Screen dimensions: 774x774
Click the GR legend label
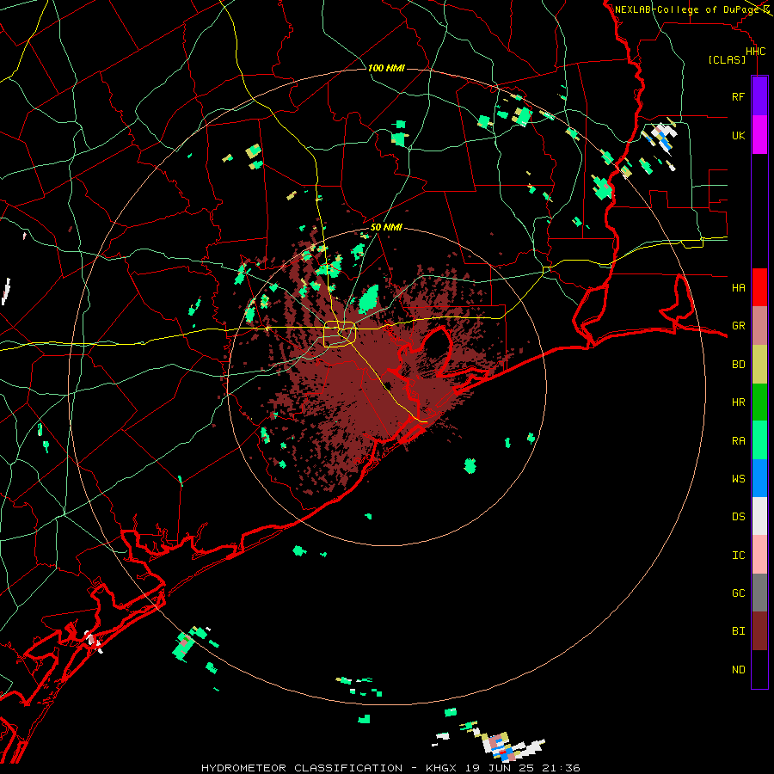click(738, 326)
